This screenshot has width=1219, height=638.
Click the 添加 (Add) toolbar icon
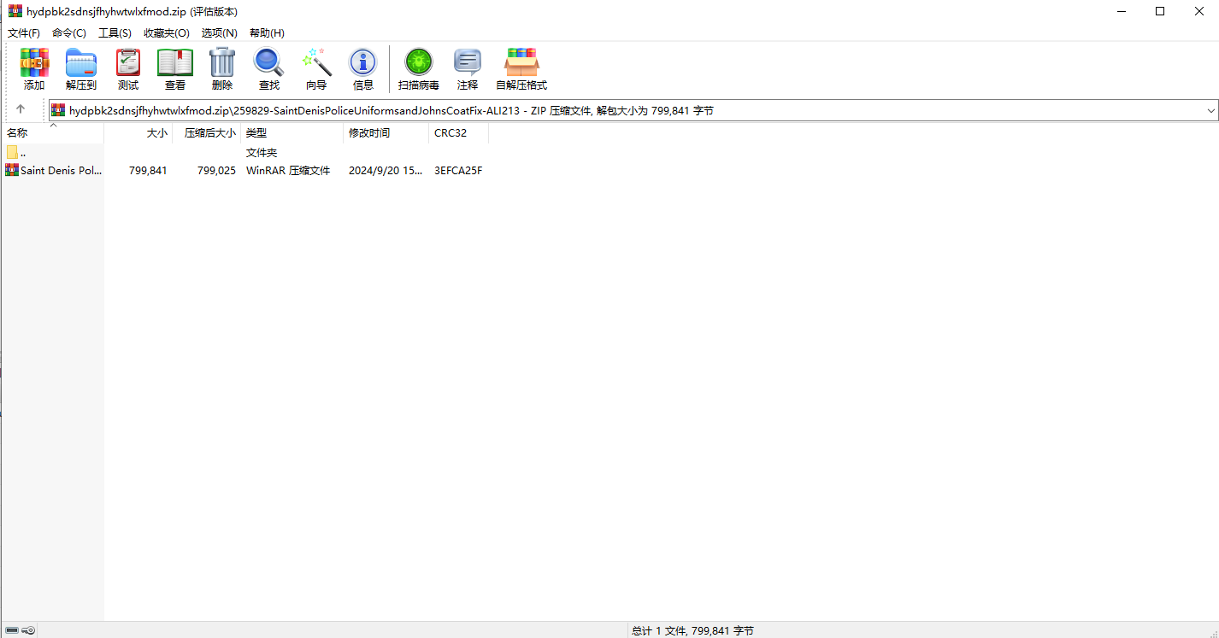click(34, 63)
